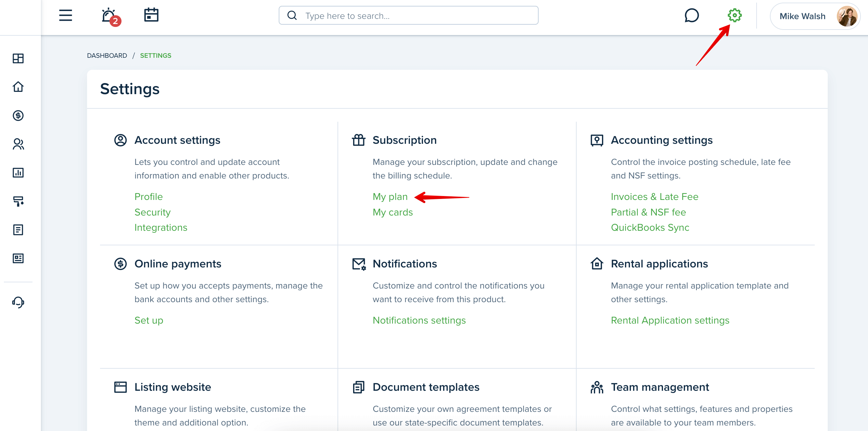The height and width of the screenshot is (431, 868).
Task: Open Partial & NSF fee link
Action: click(x=648, y=212)
